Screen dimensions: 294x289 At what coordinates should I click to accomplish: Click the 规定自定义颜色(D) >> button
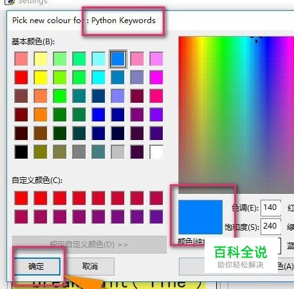[x=89, y=245]
